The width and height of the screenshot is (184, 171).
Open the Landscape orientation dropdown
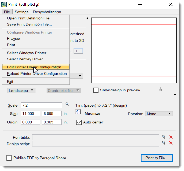[21, 91]
